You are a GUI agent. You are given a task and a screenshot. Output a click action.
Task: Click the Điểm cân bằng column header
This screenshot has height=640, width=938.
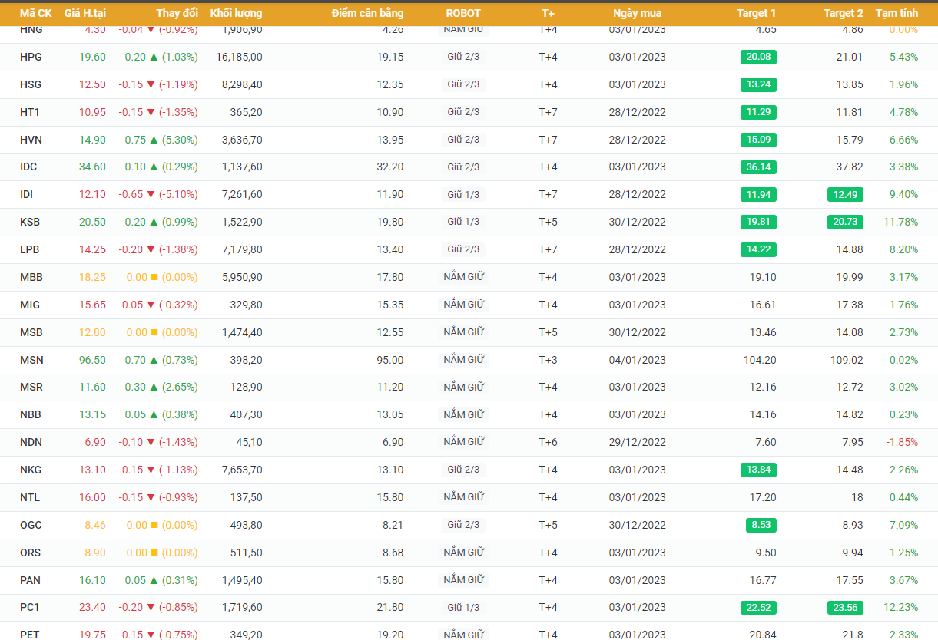367,13
